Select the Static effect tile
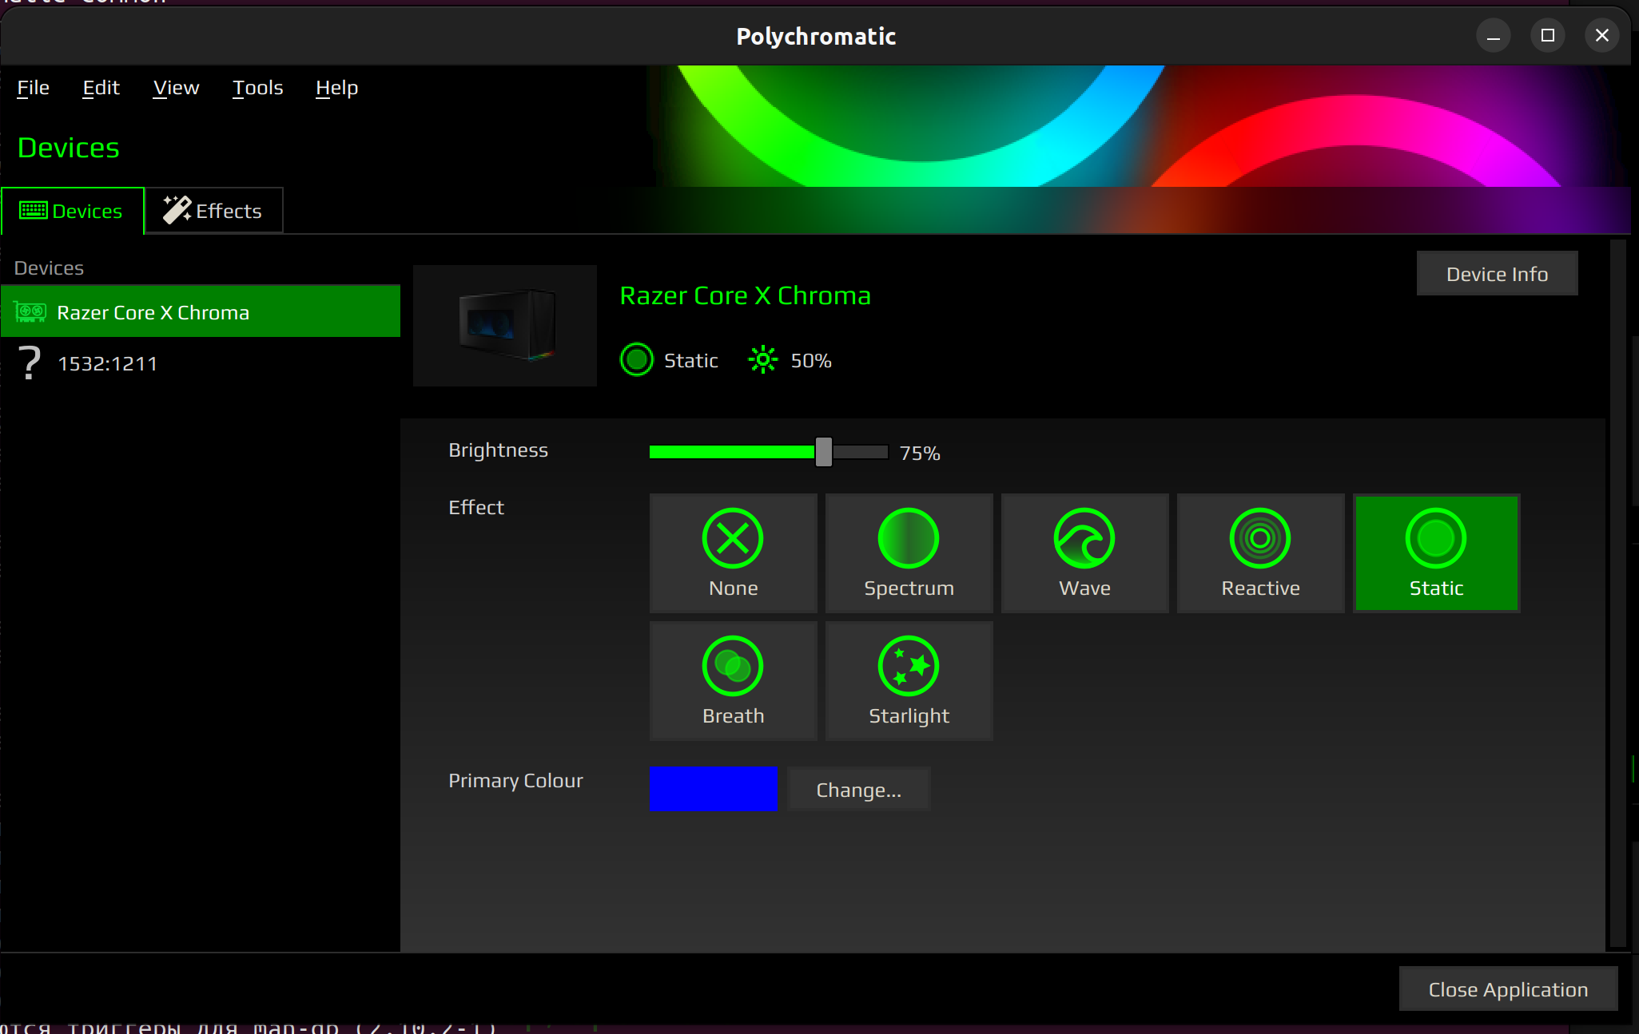 1436,553
